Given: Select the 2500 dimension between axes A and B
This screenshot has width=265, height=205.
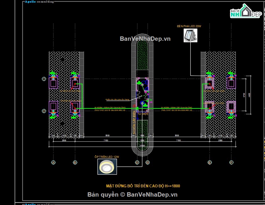Looking at the screenshot, I should point(64,140).
